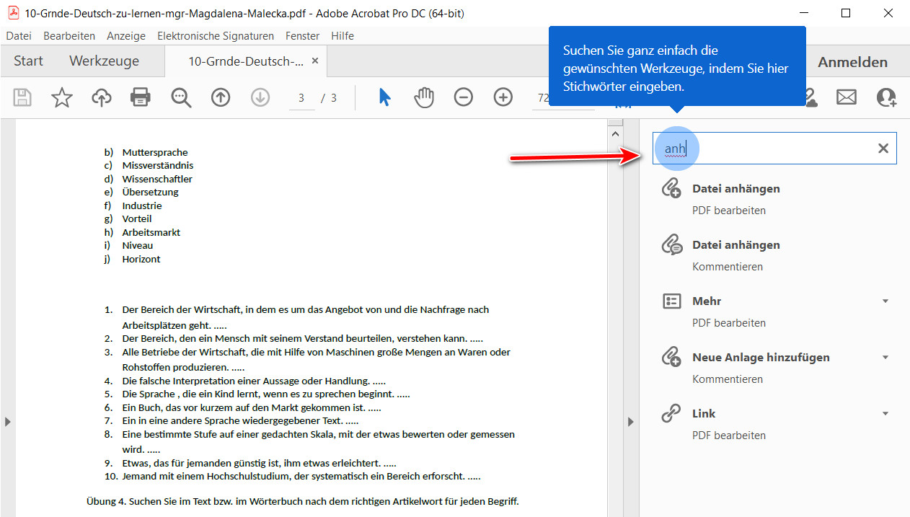910x517 pixels.
Task: Print the document with printer icon
Action: [141, 97]
